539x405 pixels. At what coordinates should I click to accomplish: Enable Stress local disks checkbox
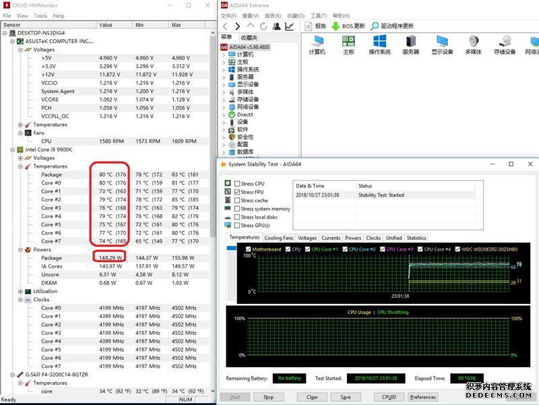tap(237, 217)
